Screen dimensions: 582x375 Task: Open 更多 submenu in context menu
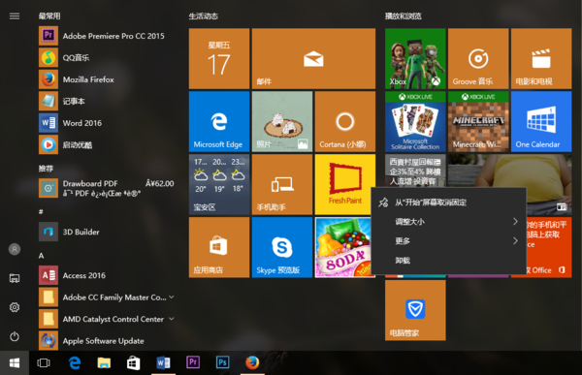pyautogui.click(x=448, y=241)
